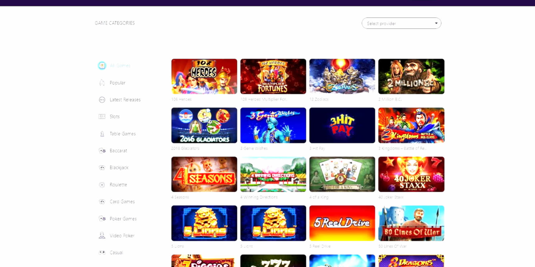This screenshot has height=267, width=535.
Task: Open the 2016 Gladiators game thumbnail
Action: tap(204, 125)
